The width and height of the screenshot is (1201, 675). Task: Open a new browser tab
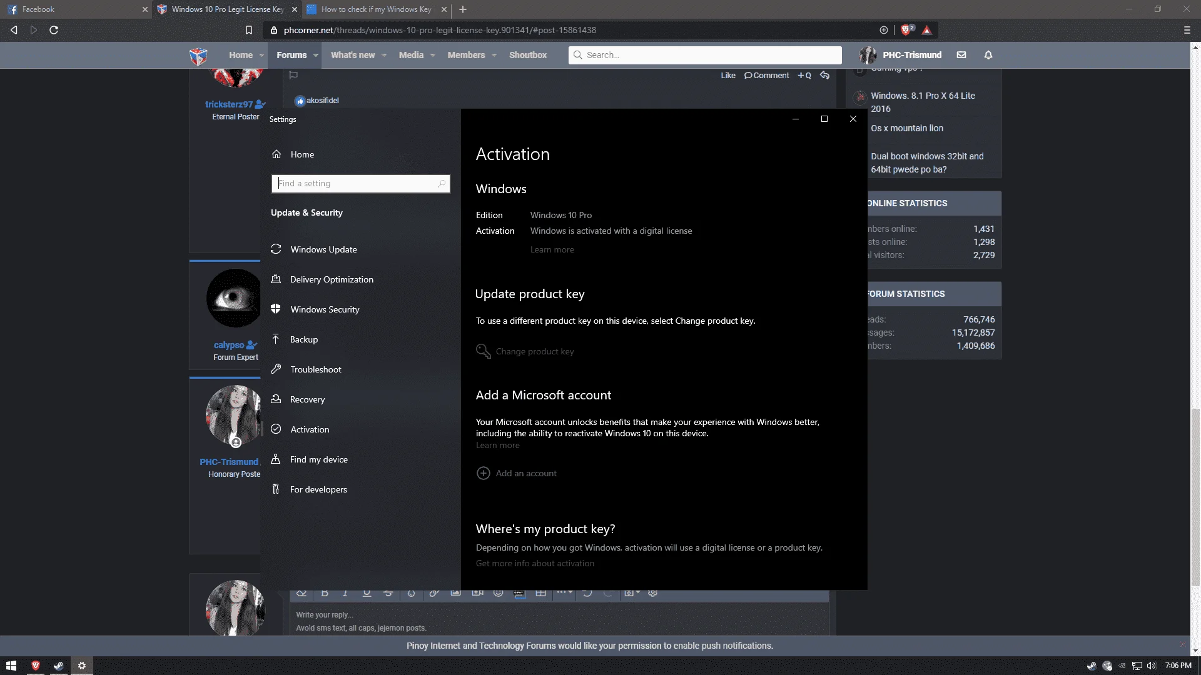[463, 9]
